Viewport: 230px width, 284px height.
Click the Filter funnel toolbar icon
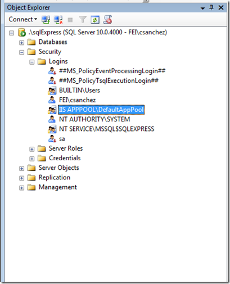click(x=83, y=20)
